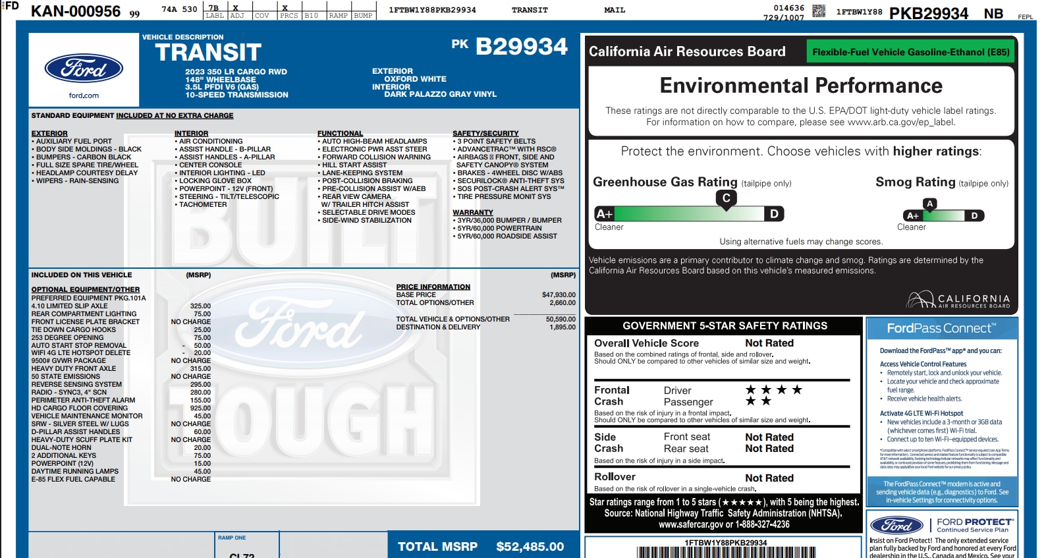Click the 'REAR VIEW CAMERA' line
The height and width of the screenshot is (558, 1046).
point(354,197)
